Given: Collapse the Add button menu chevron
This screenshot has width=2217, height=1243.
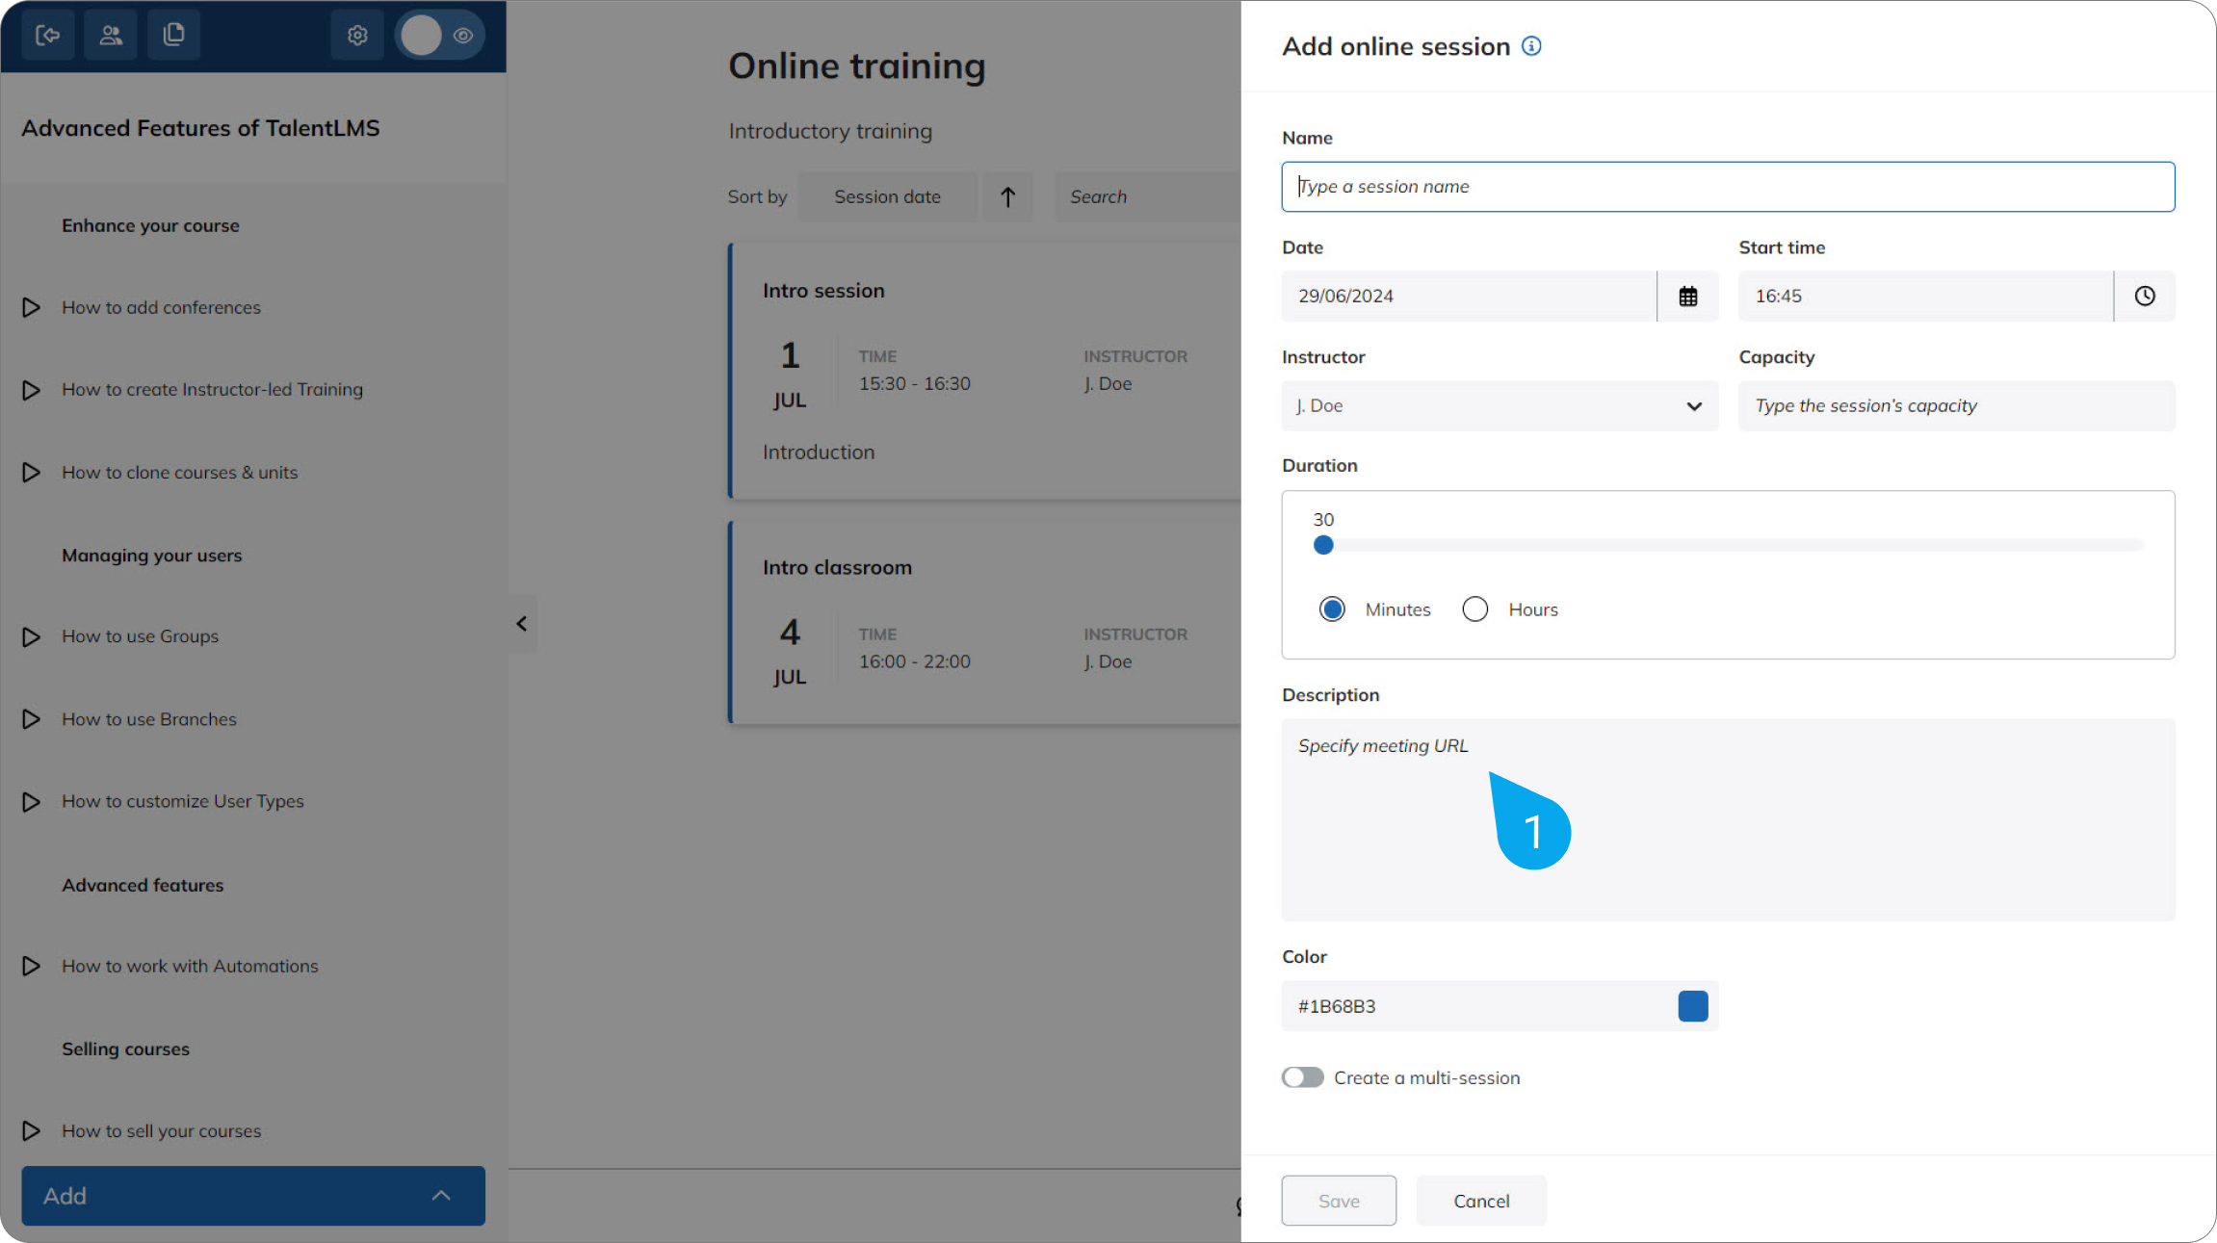Looking at the screenshot, I should point(441,1195).
